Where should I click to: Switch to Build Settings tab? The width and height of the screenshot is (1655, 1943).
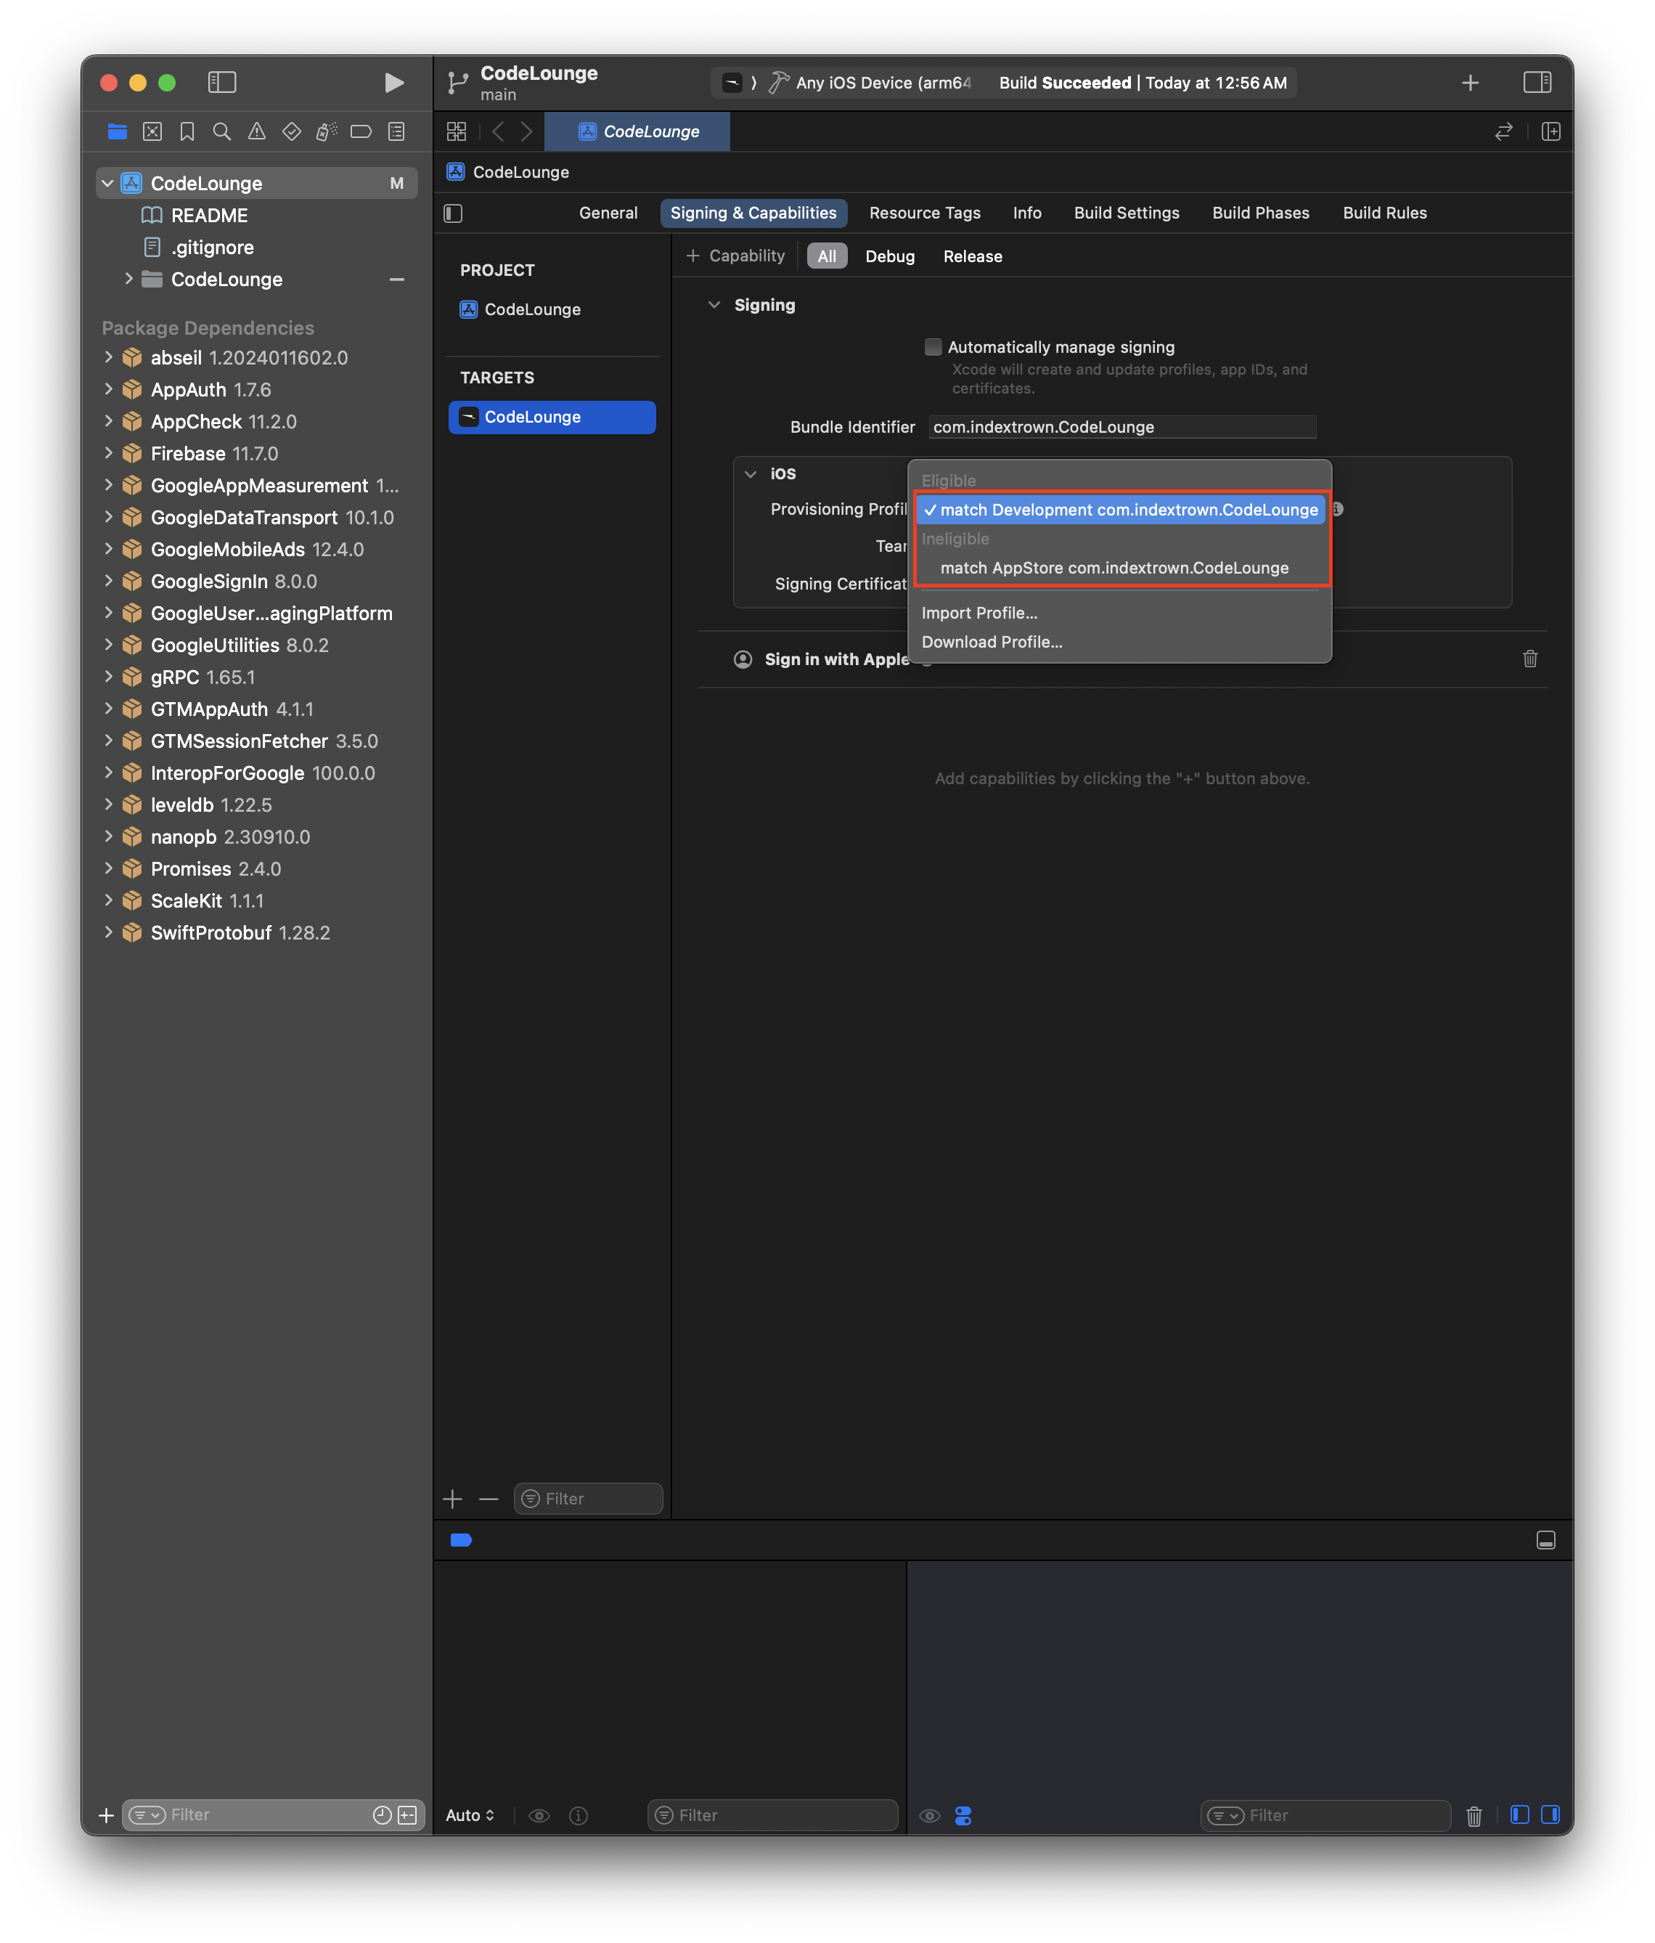(1126, 213)
